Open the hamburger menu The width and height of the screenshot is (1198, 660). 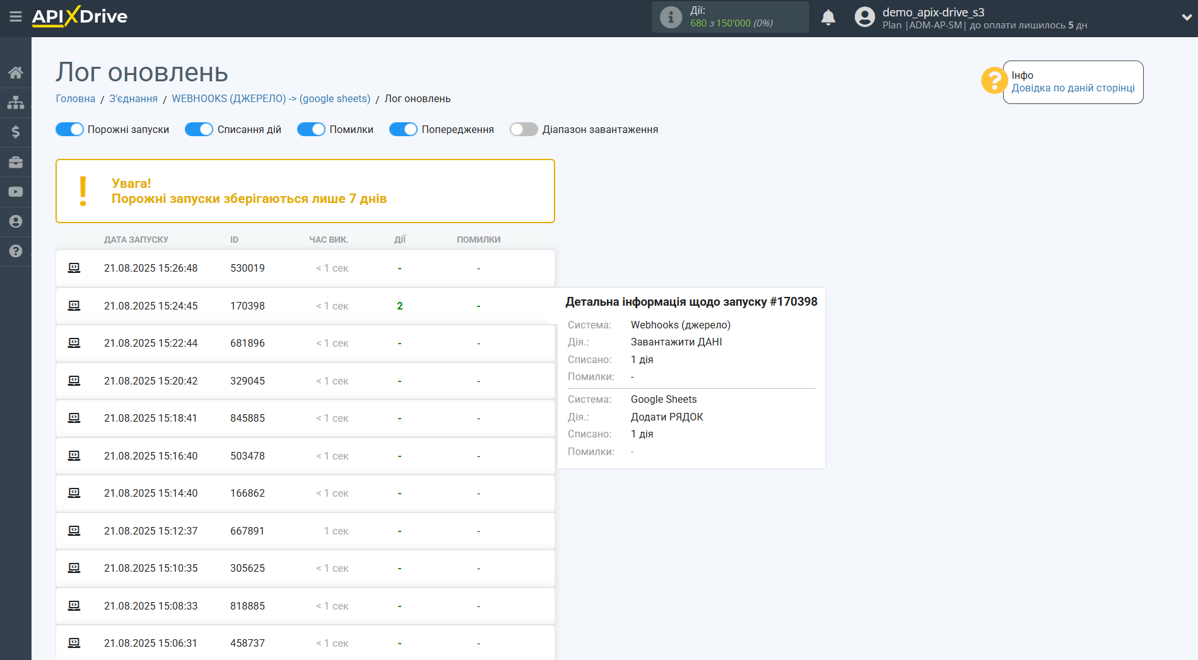coord(16,17)
